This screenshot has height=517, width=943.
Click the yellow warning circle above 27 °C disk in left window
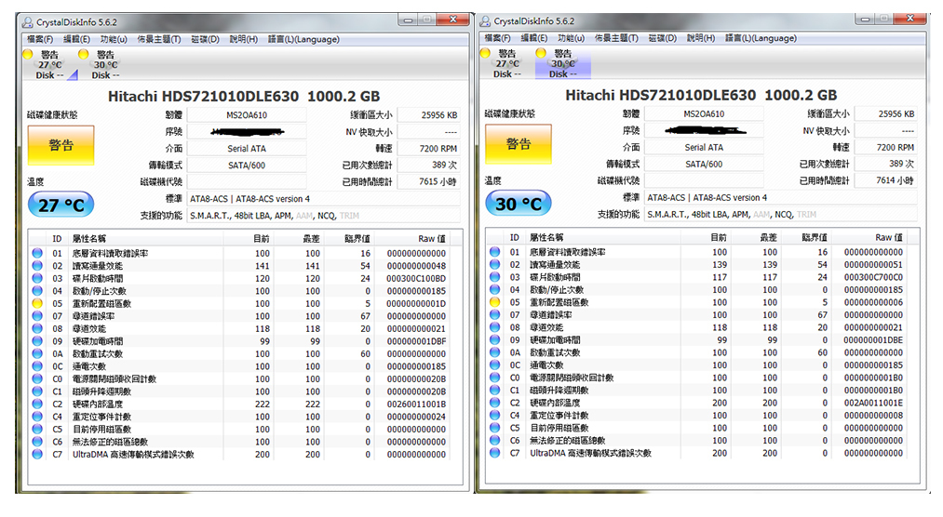pos(29,54)
